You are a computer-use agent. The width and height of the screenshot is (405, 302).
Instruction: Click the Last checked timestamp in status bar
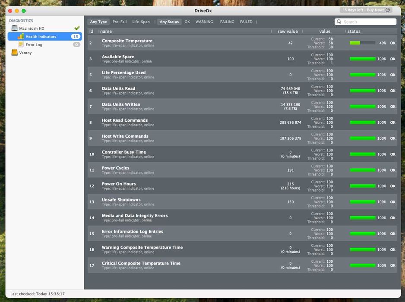point(38,294)
